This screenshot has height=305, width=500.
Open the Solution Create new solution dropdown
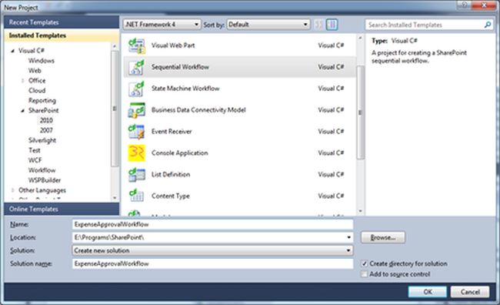point(212,251)
